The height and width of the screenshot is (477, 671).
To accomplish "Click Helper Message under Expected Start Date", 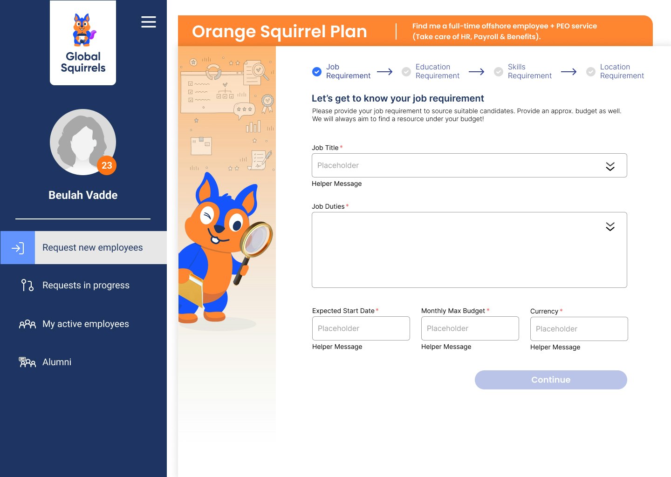I will click(x=337, y=347).
